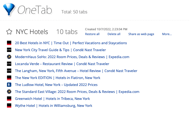This screenshot has height=113, width=190.
Task: Click the CNT favicon next to New York City Travel Guide
Action: (9, 50)
